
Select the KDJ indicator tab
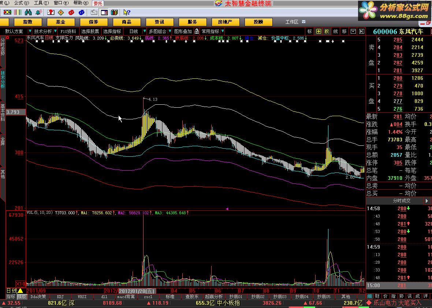coord(60,297)
